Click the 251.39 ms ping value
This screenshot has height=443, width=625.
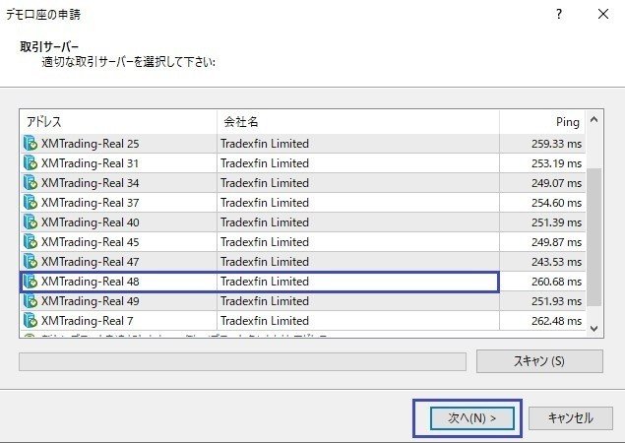(556, 222)
